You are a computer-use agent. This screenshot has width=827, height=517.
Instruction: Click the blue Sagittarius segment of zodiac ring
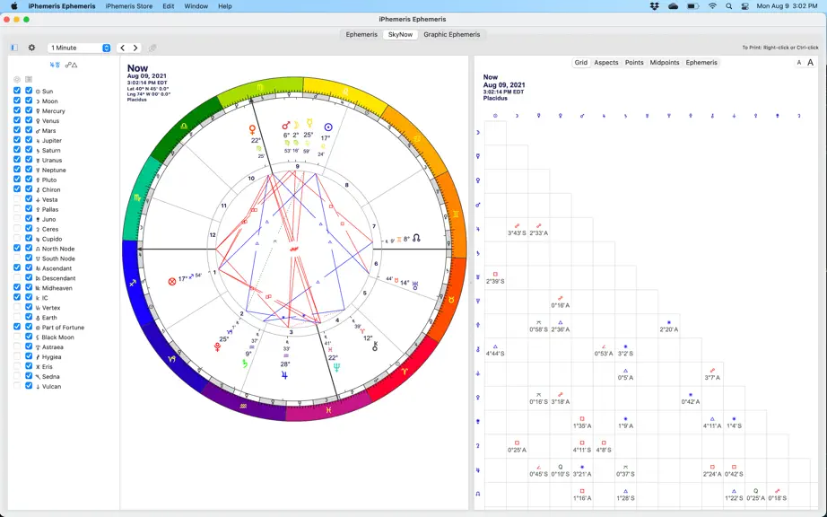point(133,282)
